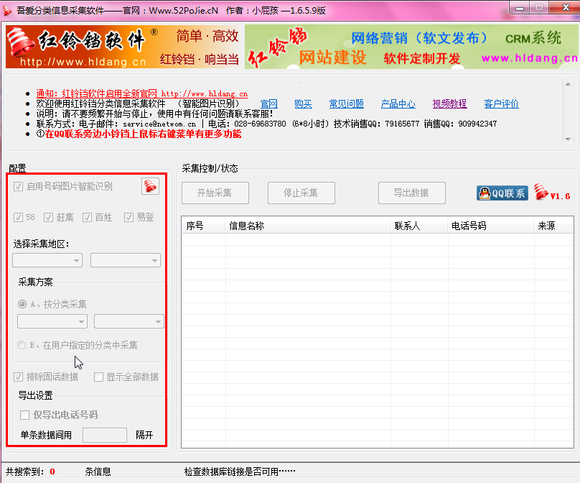This screenshot has width=580, height=483.
Task: Click the 信息名称 column header
Action: [308, 226]
